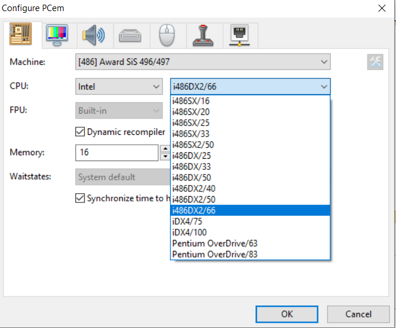The height and width of the screenshot is (328, 396).
Task: Select i486DX/25 from the CPU list
Action: [251, 156]
